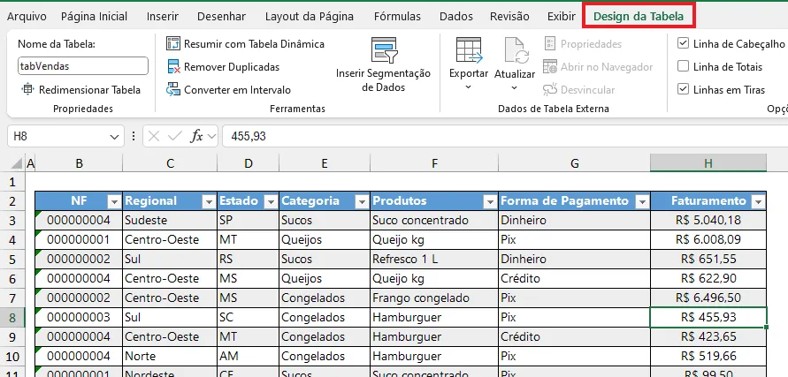
Task: Click the Redimensionar Tabela icon
Action: click(27, 89)
